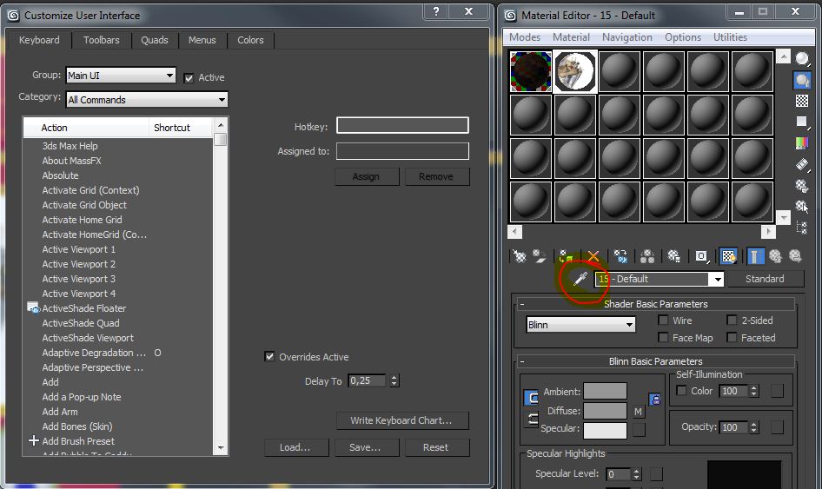
Task: Click the Diffuse color swatch
Action: 605,410
